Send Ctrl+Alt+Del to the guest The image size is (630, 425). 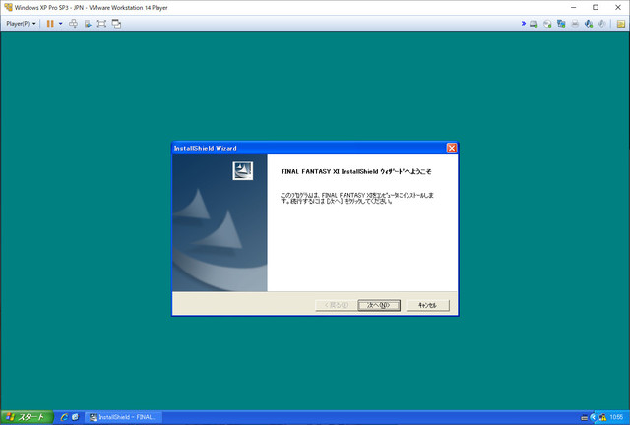pyautogui.click(x=73, y=24)
